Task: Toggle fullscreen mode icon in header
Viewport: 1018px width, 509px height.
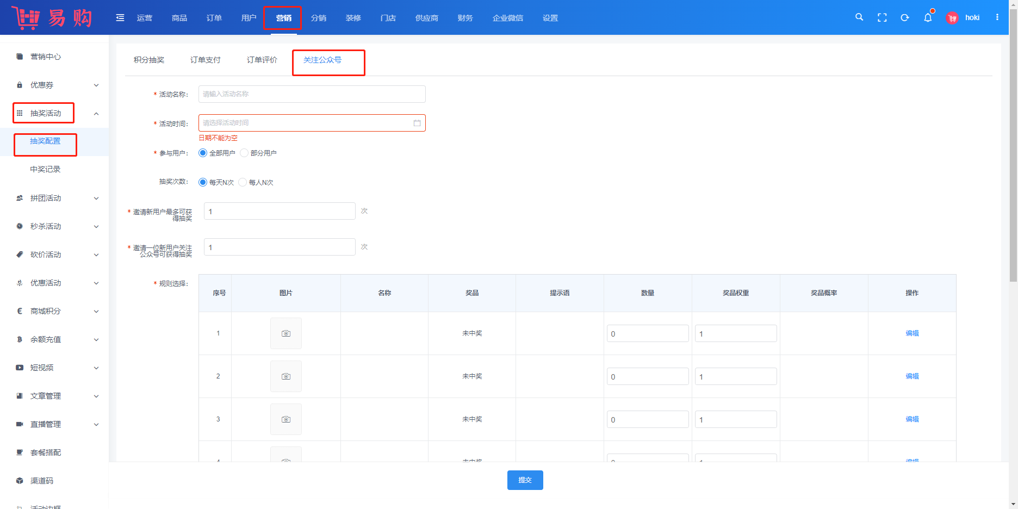Action: tap(882, 17)
